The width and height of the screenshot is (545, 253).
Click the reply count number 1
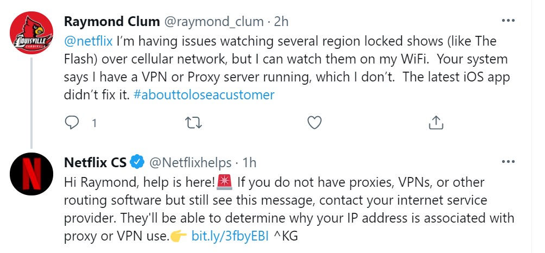pyautogui.click(x=94, y=123)
